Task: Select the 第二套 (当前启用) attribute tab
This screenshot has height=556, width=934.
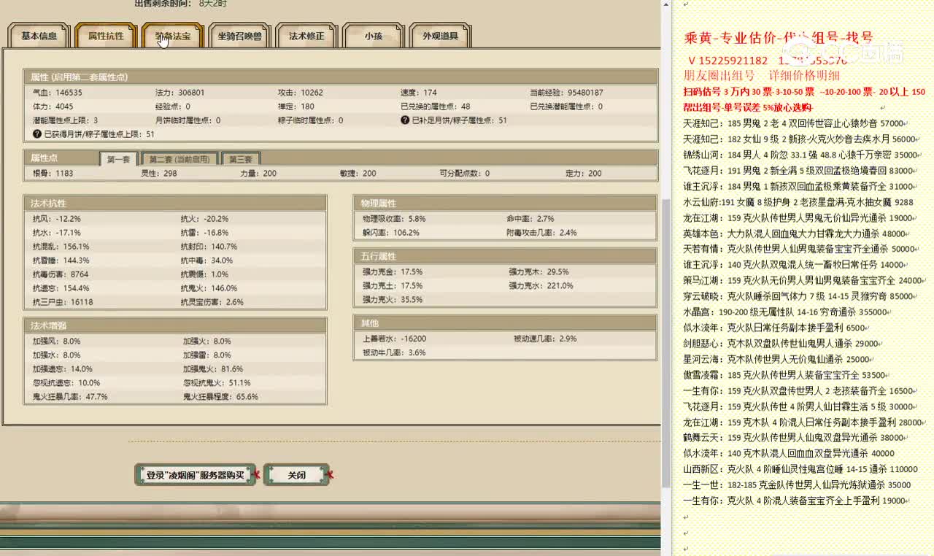Action: pyautogui.click(x=180, y=159)
